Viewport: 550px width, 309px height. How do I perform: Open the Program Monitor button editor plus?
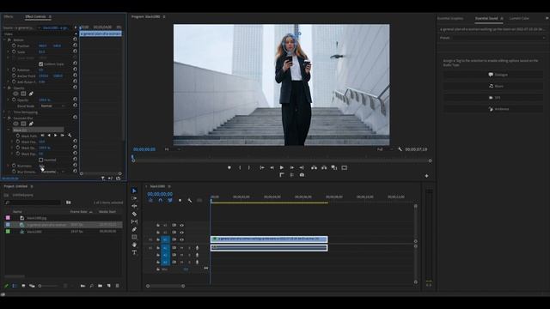[426, 176]
